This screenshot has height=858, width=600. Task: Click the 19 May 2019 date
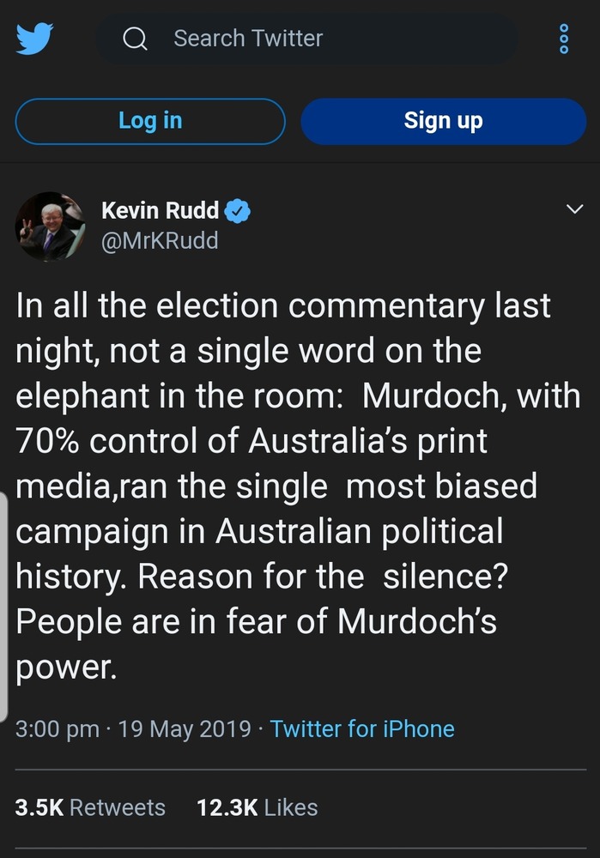185,729
